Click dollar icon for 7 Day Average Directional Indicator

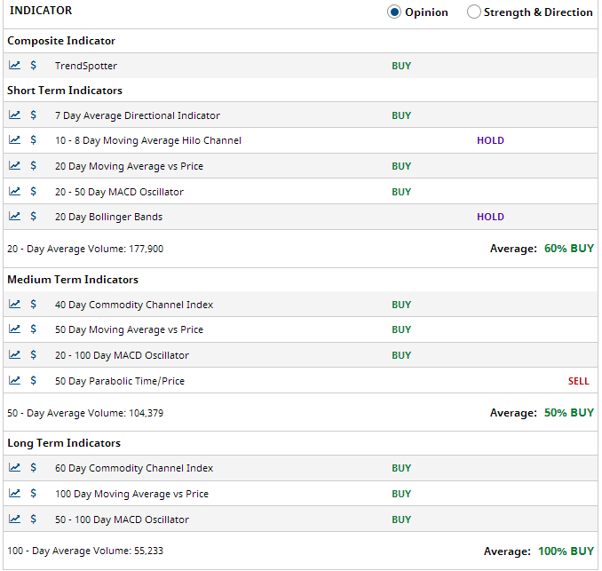(x=34, y=115)
